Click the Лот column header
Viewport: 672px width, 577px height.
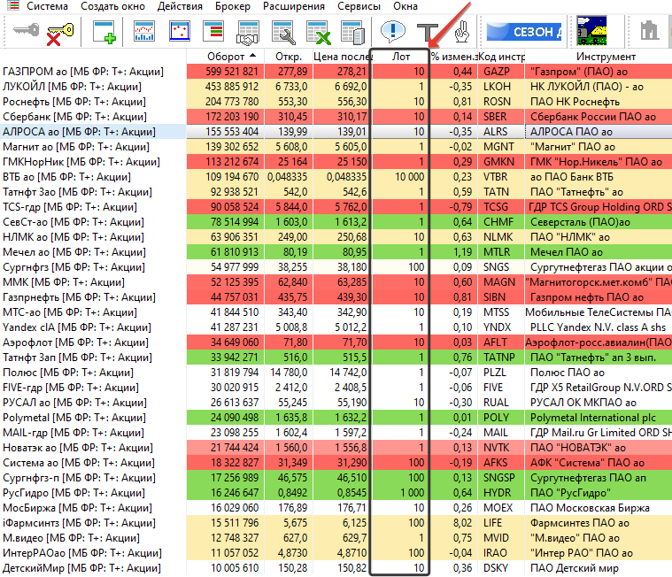pyautogui.click(x=400, y=57)
